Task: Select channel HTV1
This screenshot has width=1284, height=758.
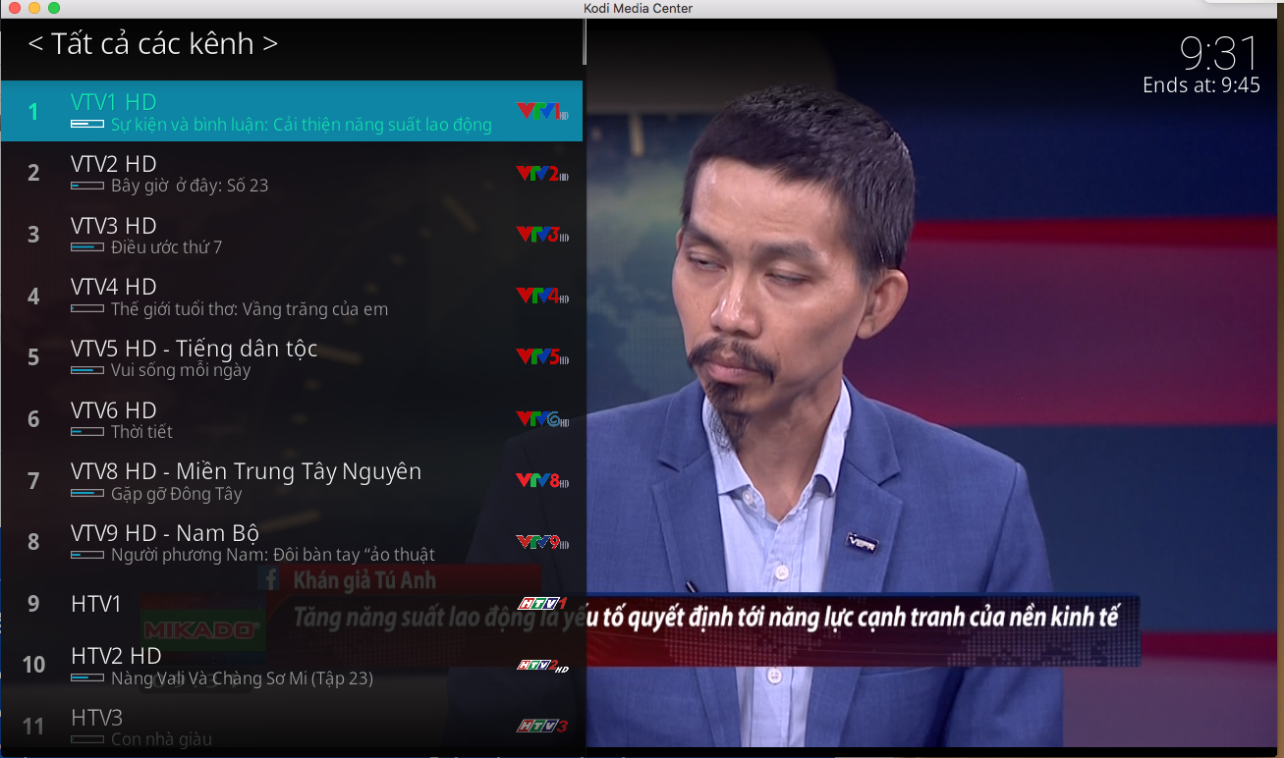Action: click(x=292, y=604)
